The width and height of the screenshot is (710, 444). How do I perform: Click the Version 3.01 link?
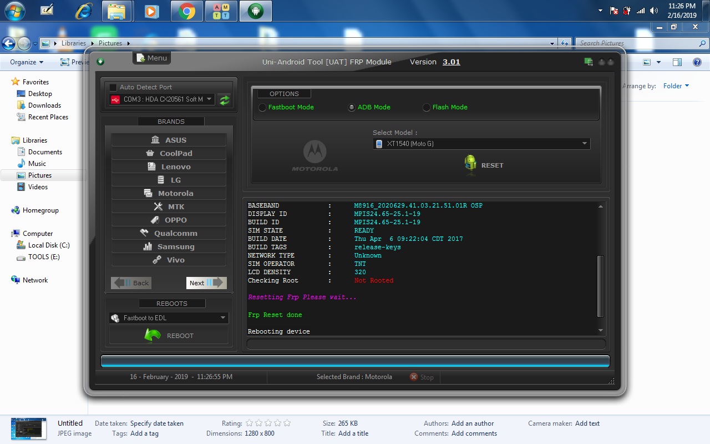click(452, 62)
